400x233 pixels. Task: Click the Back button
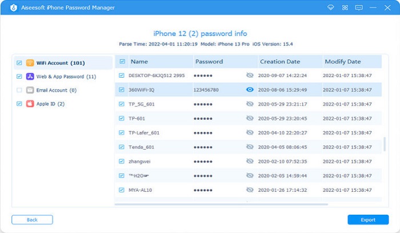(x=32, y=220)
